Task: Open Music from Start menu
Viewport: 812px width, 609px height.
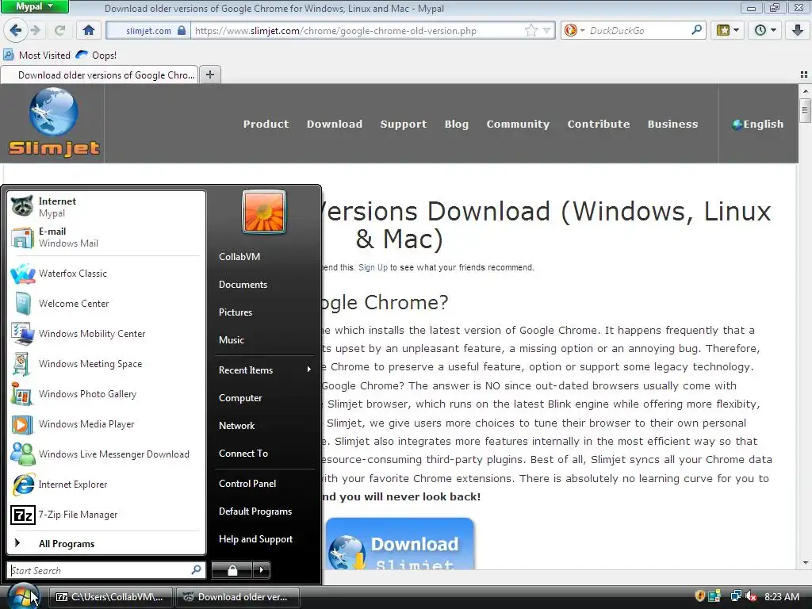Action: (264, 339)
